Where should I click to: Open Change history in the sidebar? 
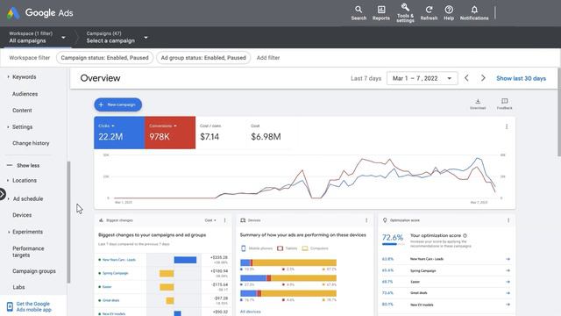coord(31,143)
